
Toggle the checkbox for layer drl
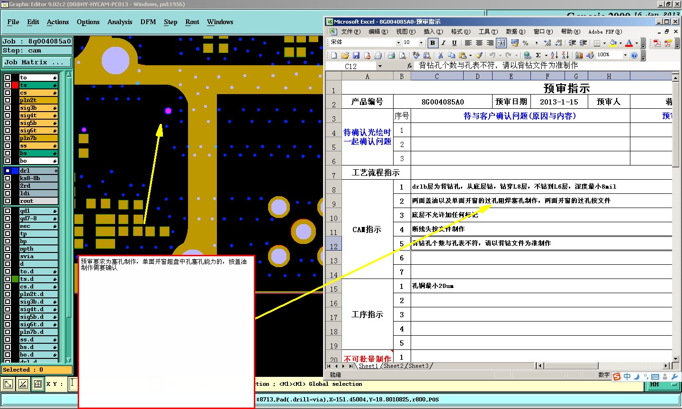[8, 171]
